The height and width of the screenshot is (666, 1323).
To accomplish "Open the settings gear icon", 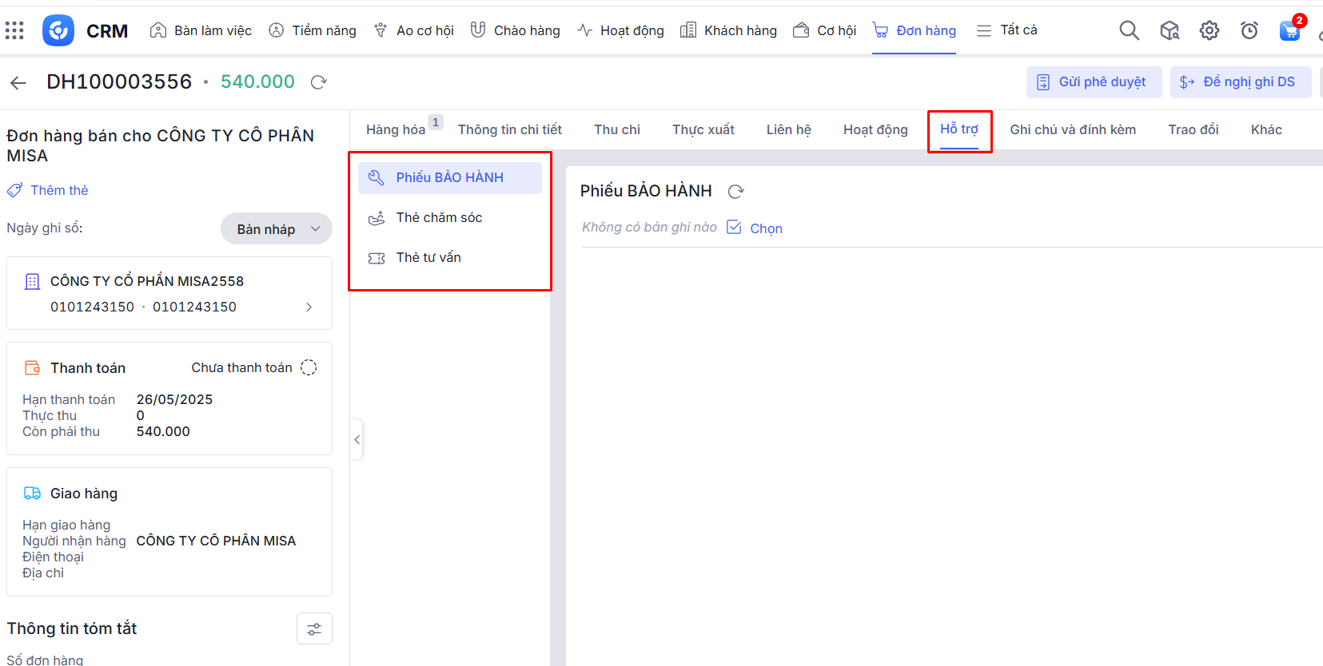I will tap(1209, 30).
